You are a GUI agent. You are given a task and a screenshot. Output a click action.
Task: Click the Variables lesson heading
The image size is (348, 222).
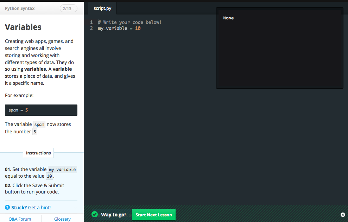(23, 27)
